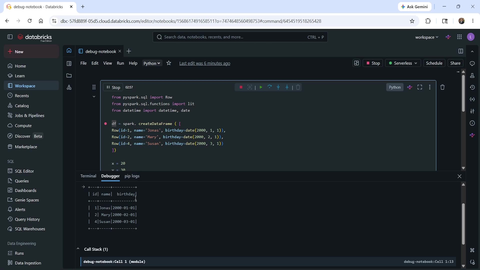Favorite the notebook with the star icon

pyautogui.click(x=169, y=63)
